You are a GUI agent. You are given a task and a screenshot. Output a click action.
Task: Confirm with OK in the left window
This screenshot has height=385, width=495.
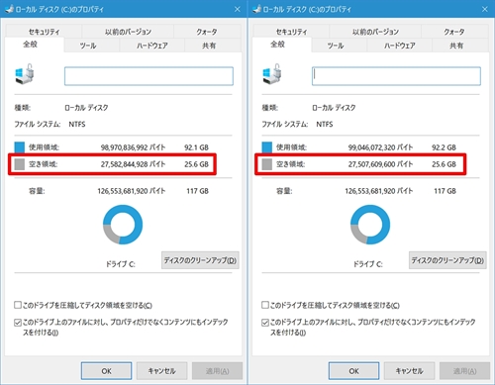click(x=106, y=371)
